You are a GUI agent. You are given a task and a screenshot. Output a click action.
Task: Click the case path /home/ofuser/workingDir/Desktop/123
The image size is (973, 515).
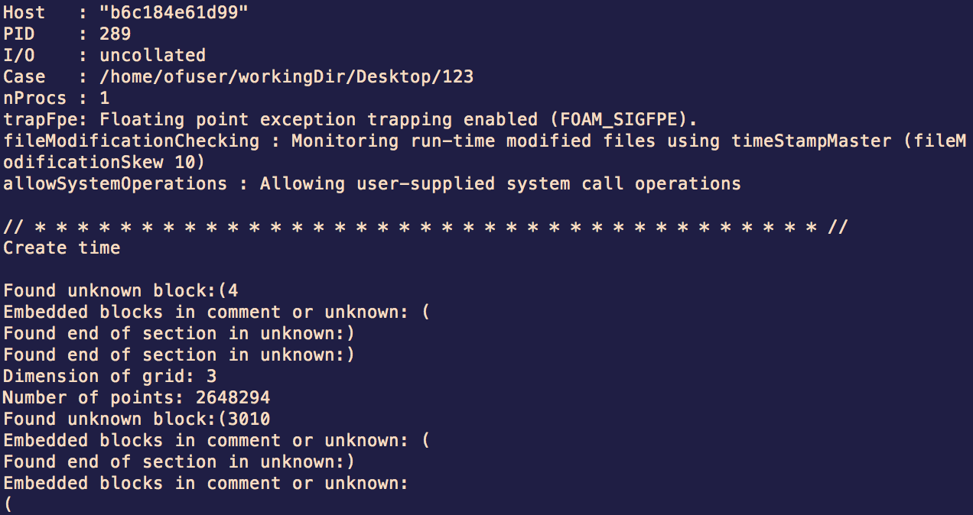[286, 76]
